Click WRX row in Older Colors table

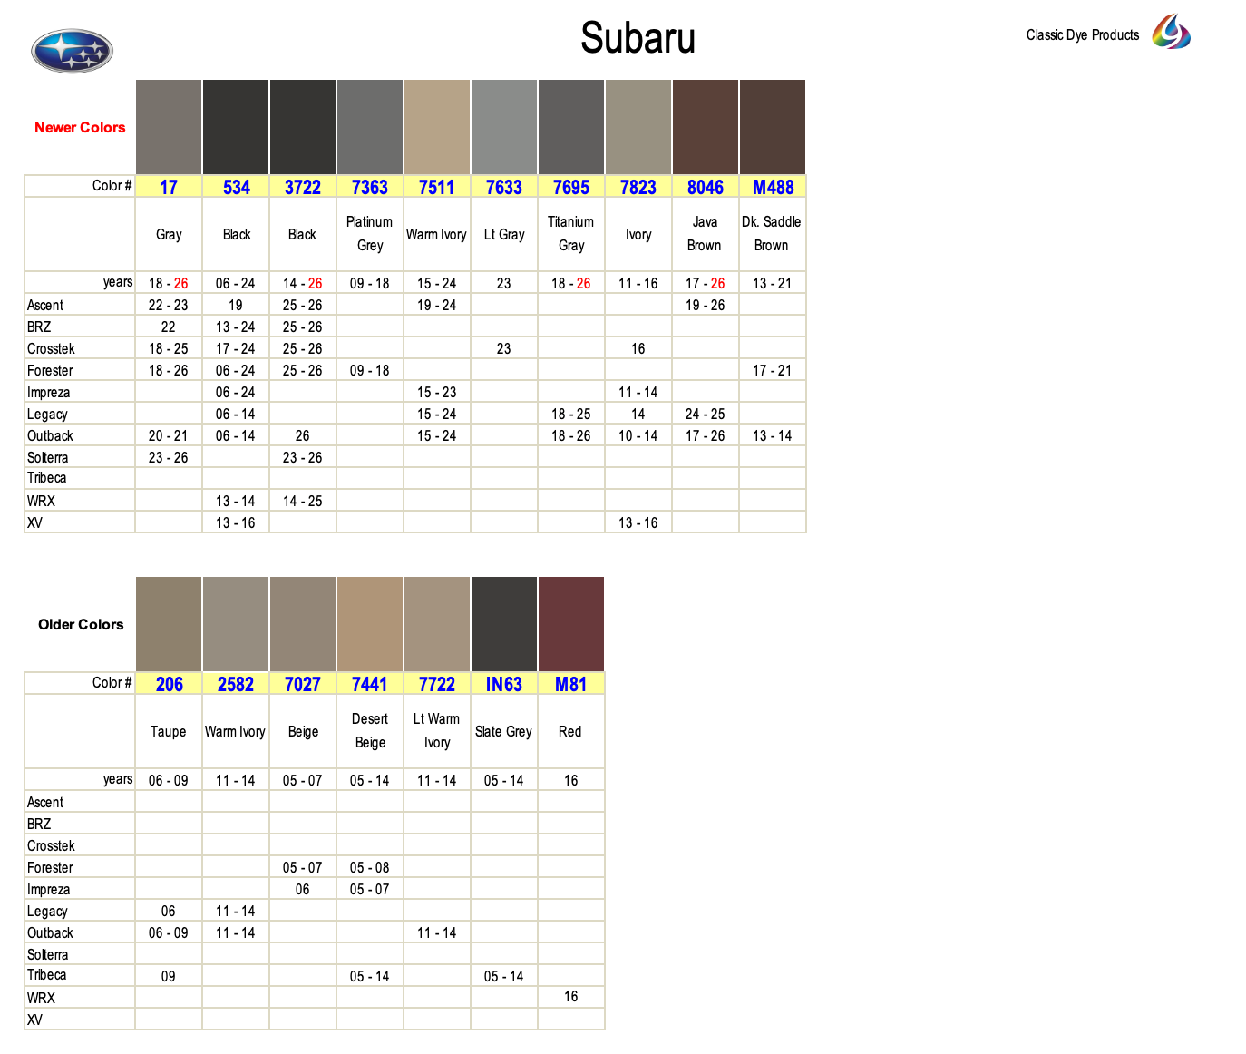(315, 997)
